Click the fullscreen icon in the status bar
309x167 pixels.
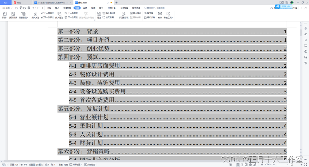[305, 165]
